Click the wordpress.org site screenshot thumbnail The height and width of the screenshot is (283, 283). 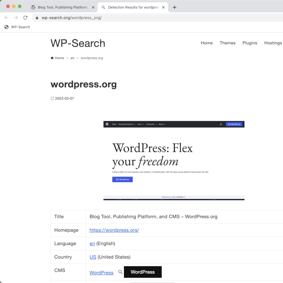tap(174, 160)
